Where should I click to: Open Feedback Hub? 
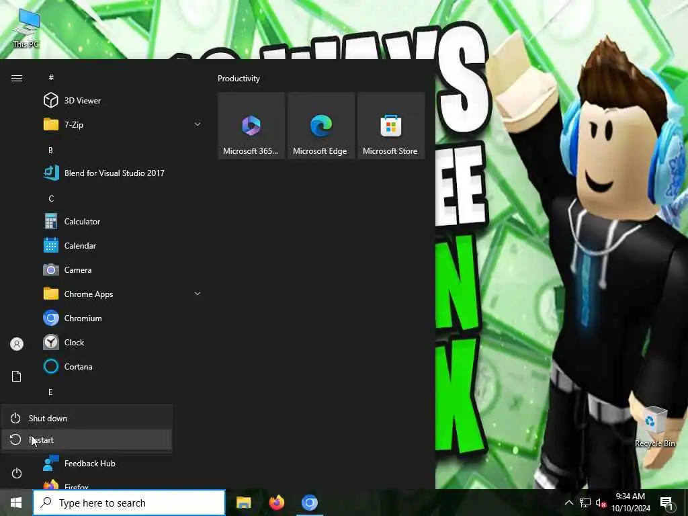122,464
